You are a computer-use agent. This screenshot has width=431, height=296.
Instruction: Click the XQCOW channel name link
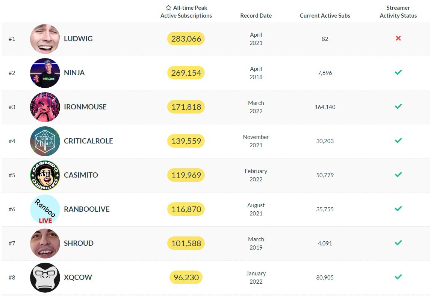point(78,278)
